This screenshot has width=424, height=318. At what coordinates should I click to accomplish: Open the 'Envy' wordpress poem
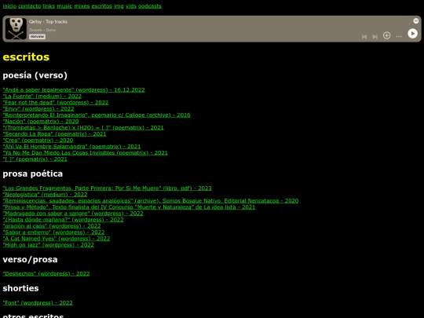pos(38,108)
